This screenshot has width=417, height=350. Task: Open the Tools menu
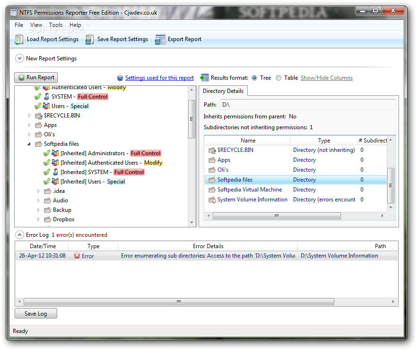[56, 25]
